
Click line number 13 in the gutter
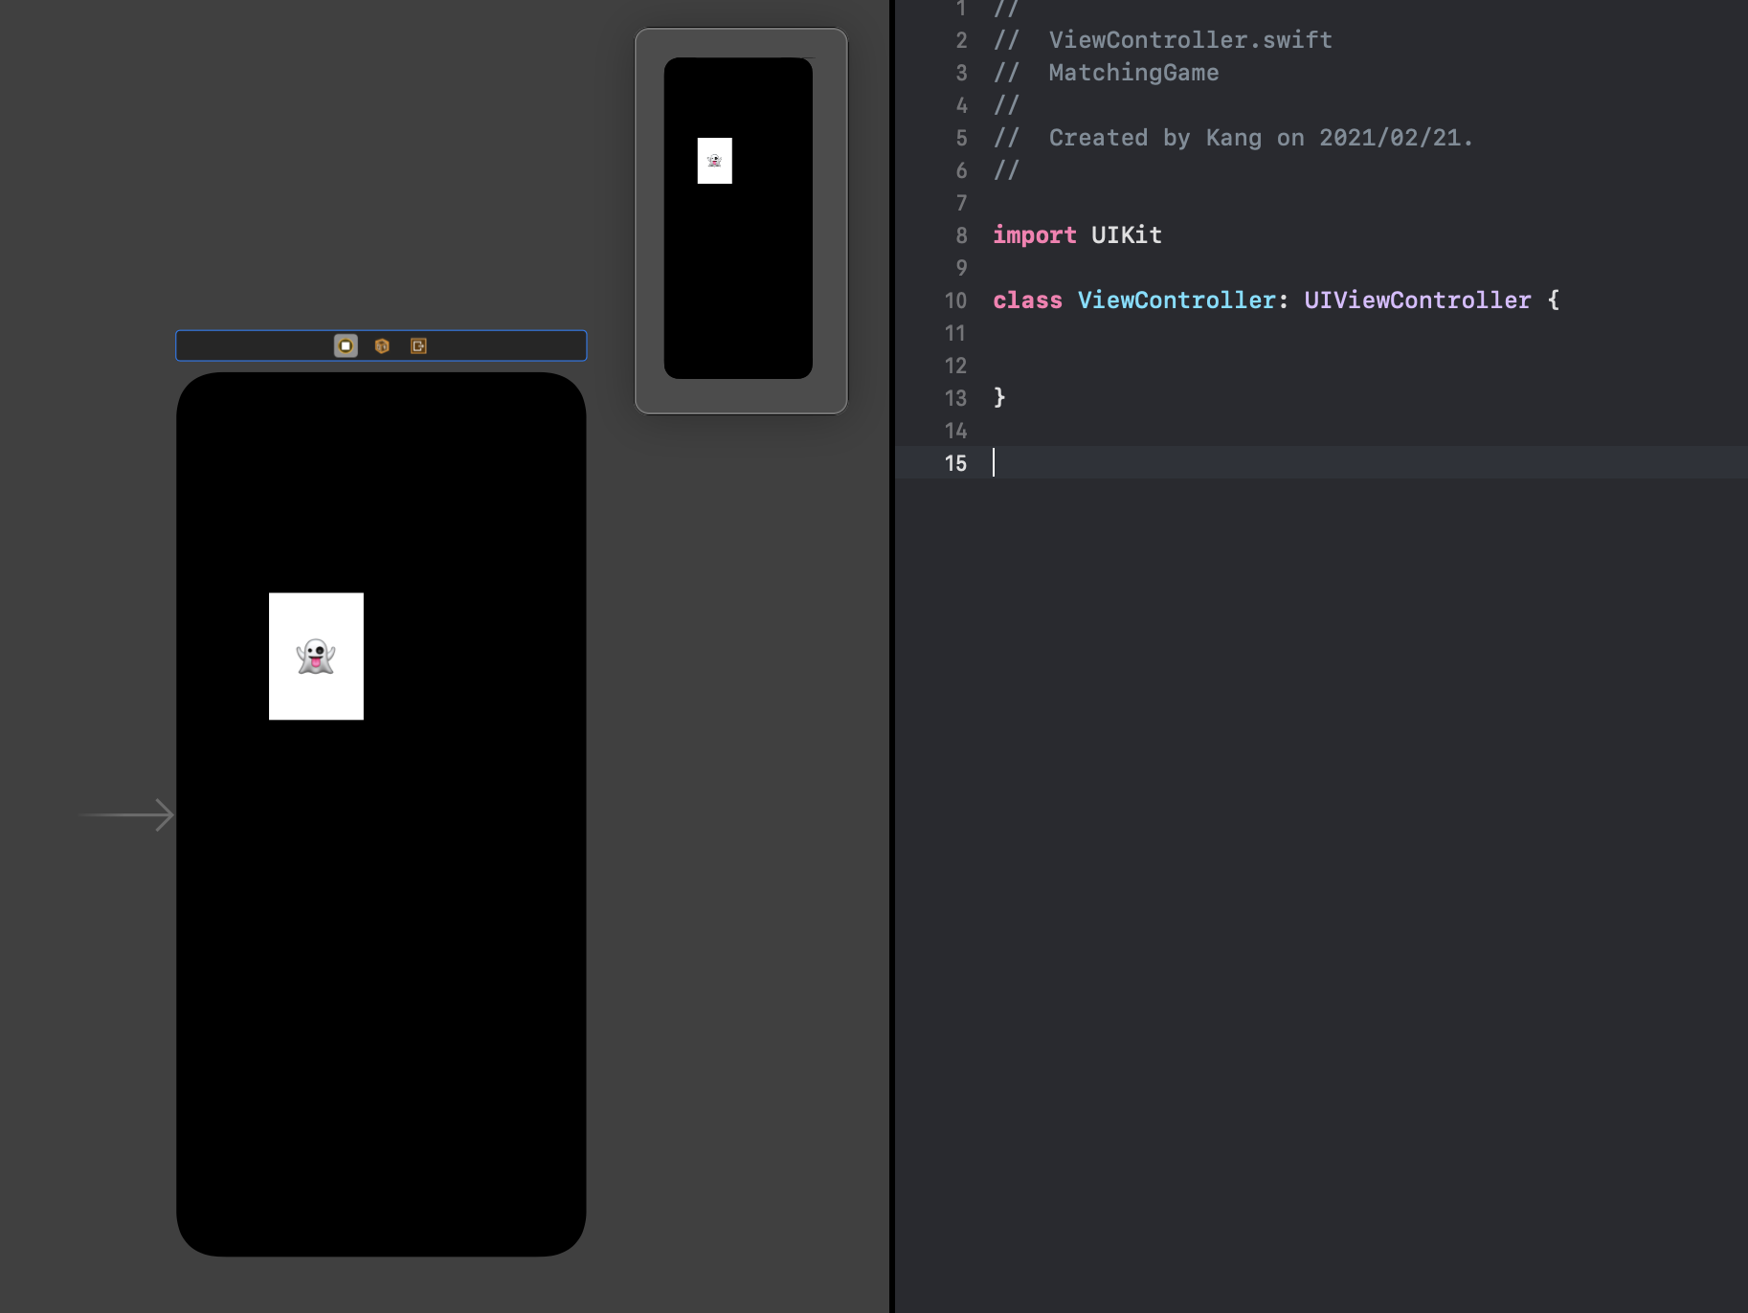tap(955, 398)
